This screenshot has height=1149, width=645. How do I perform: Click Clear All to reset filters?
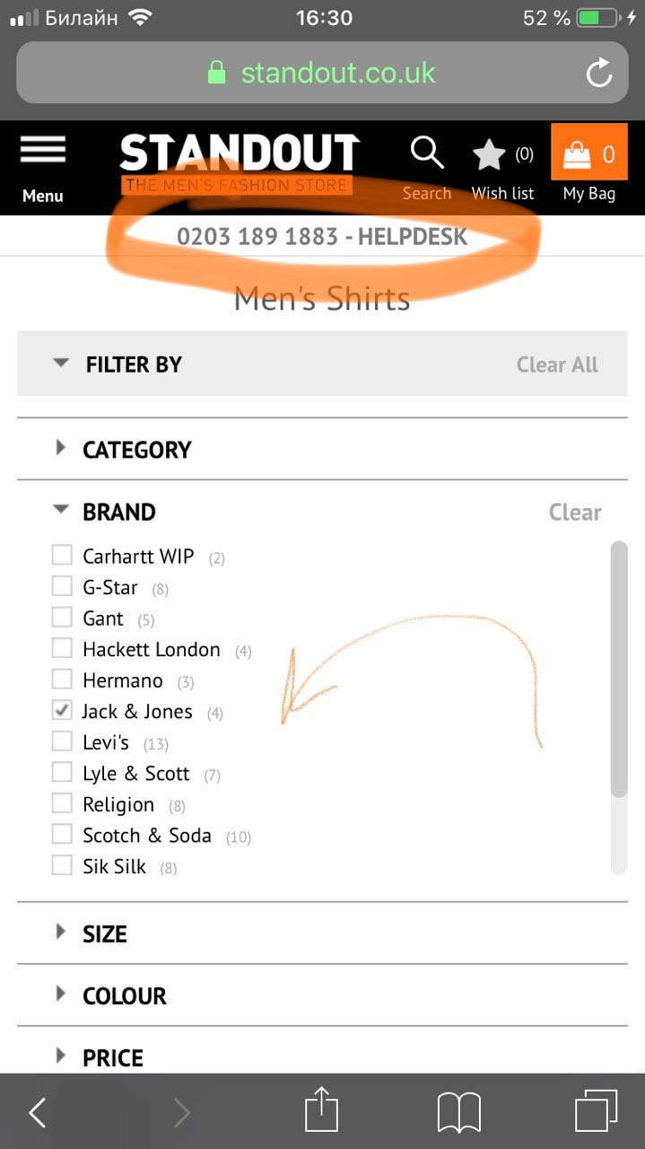pyautogui.click(x=556, y=364)
